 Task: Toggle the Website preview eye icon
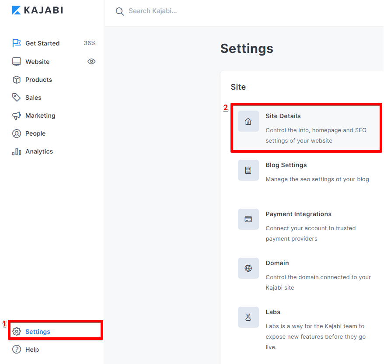(91, 62)
